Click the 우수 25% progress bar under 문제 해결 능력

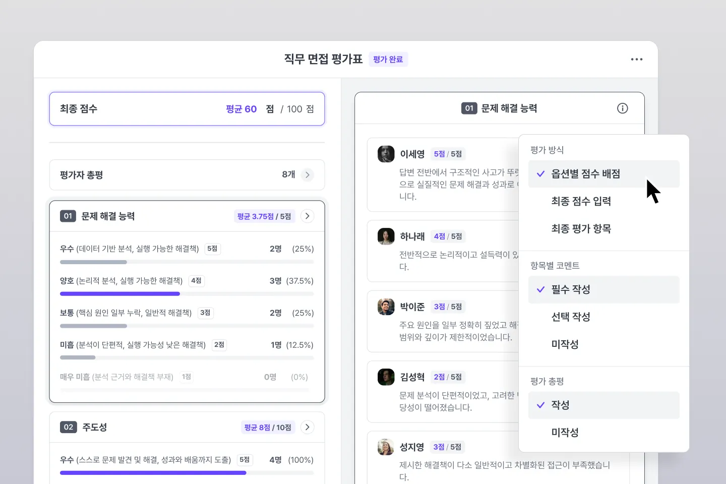pos(187,262)
